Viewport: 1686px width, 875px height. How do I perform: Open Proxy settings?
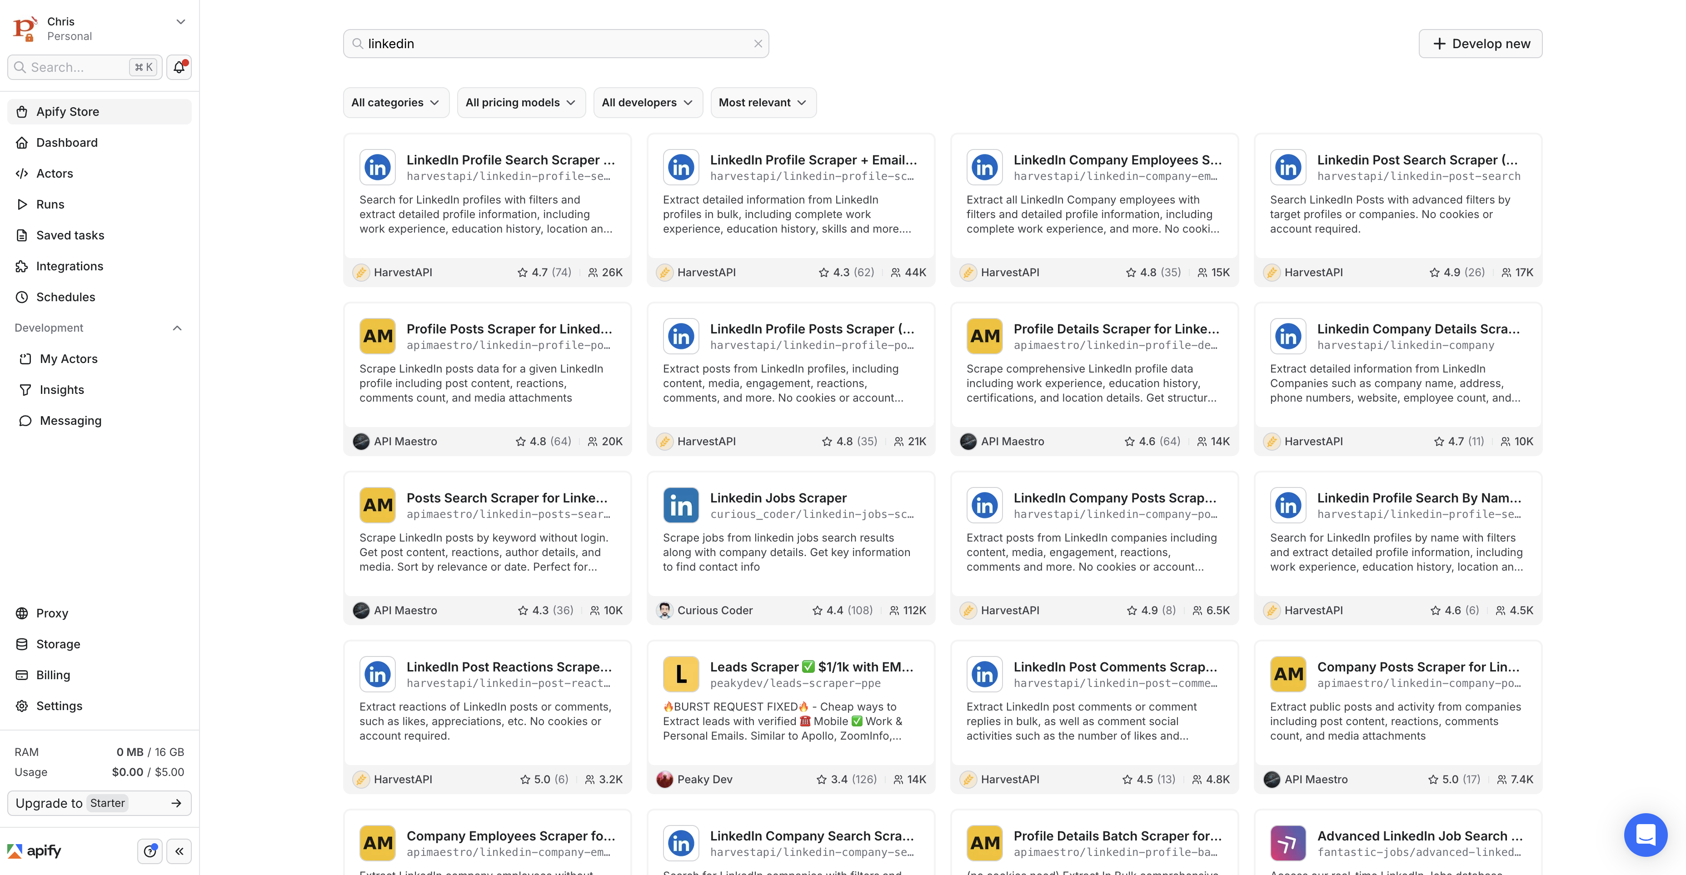click(x=100, y=613)
